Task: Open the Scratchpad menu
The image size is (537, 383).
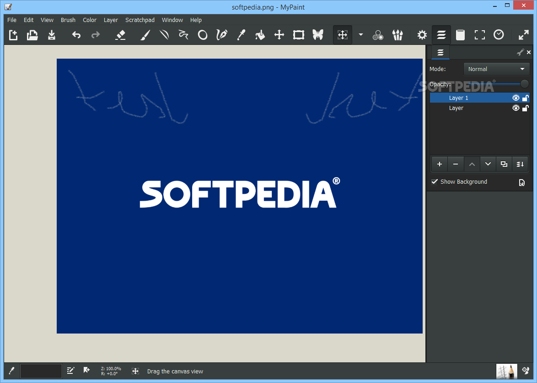Action: (x=140, y=20)
